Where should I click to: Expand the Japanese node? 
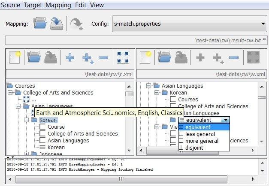27,154
